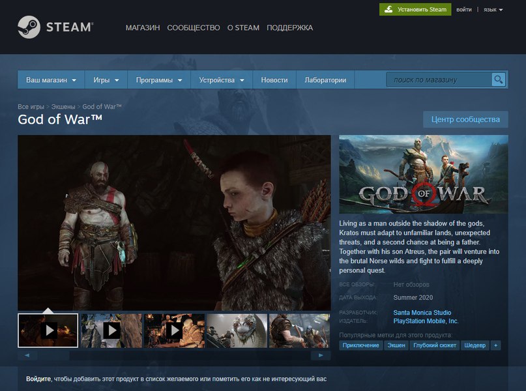Play the third video thumbnail
Viewport: 526px width, 391px height.
(175, 330)
